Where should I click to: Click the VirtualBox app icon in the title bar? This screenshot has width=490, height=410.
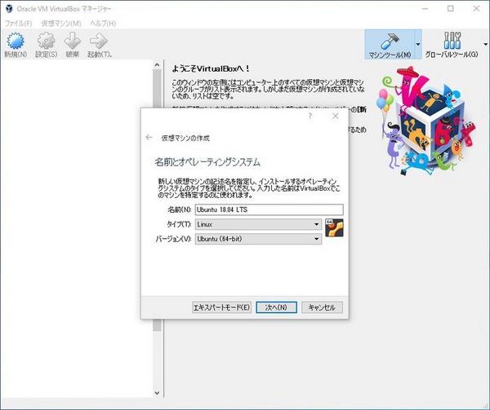pyautogui.click(x=9, y=8)
